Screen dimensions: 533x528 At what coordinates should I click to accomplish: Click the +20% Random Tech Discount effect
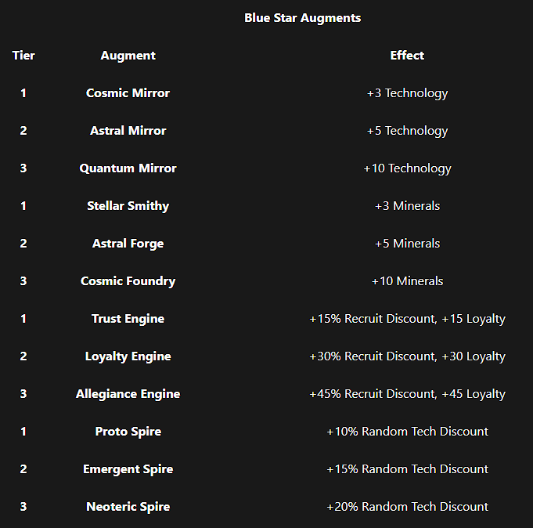click(x=407, y=507)
